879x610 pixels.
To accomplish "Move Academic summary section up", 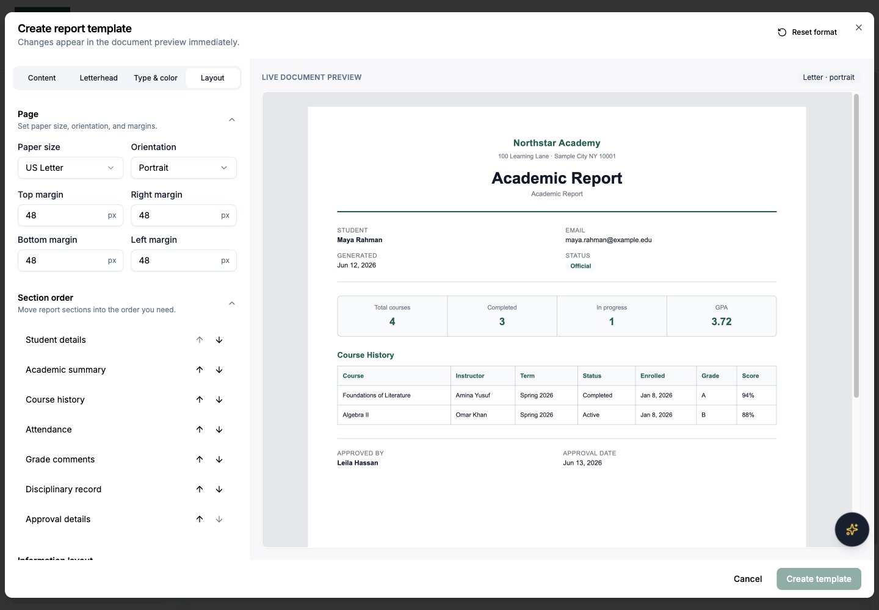I will pos(200,370).
